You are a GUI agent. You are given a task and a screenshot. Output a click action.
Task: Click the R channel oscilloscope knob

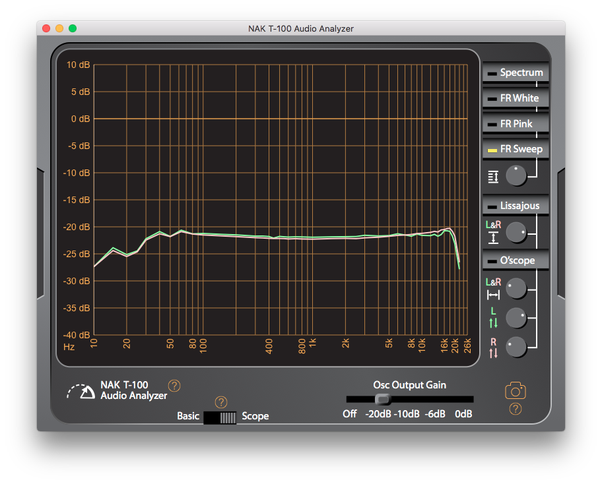[x=516, y=346]
